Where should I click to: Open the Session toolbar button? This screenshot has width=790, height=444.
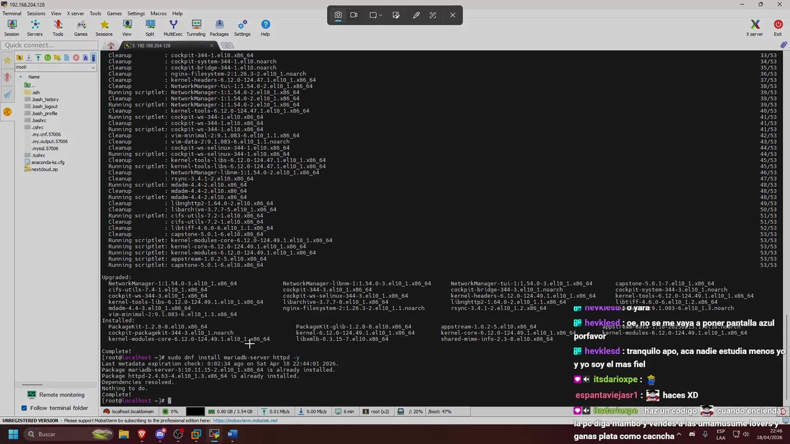point(12,28)
